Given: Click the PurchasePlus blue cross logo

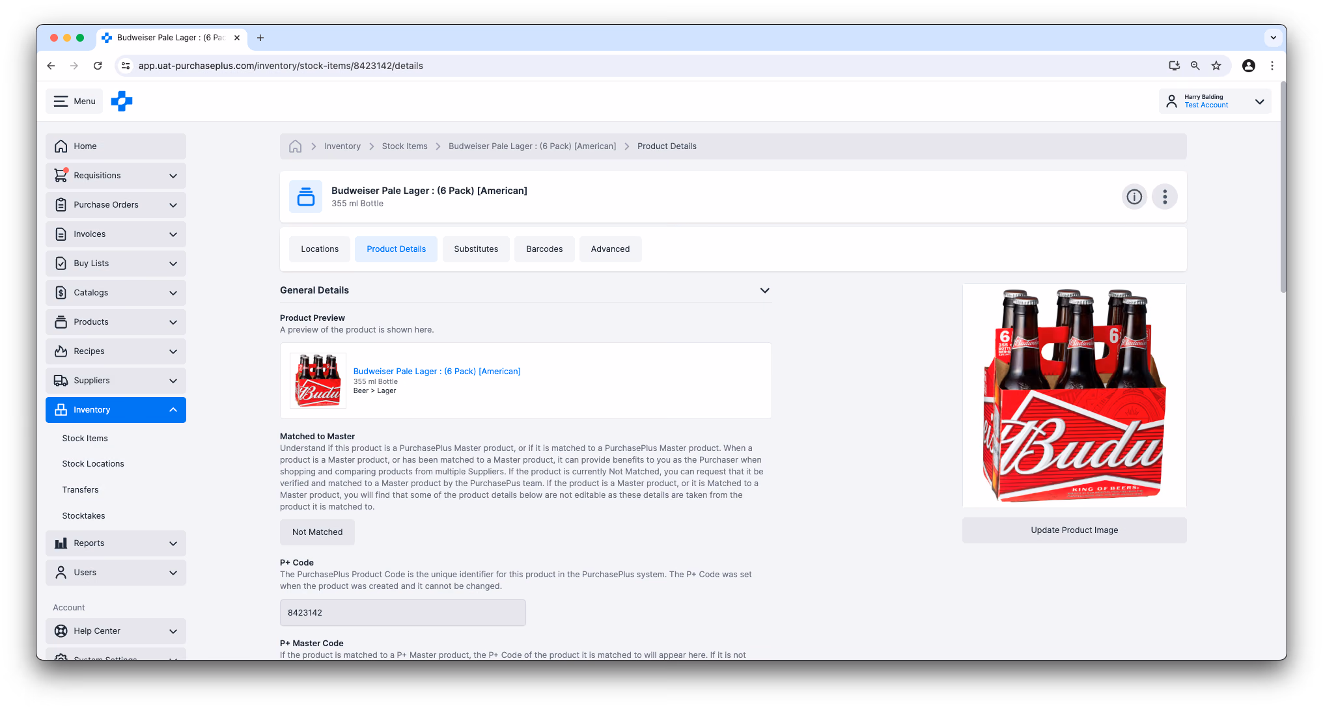Looking at the screenshot, I should tap(122, 101).
